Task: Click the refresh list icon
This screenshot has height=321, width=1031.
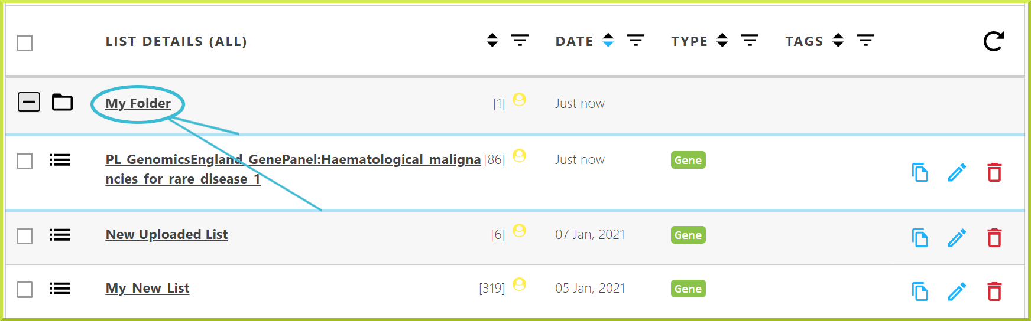Action: (x=993, y=41)
